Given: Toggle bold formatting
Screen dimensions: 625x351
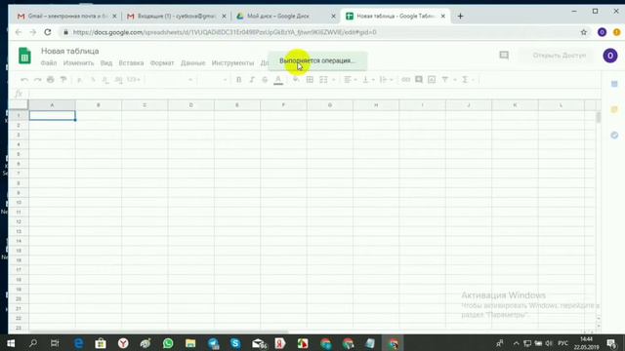Looking at the screenshot, I should pos(238,80).
